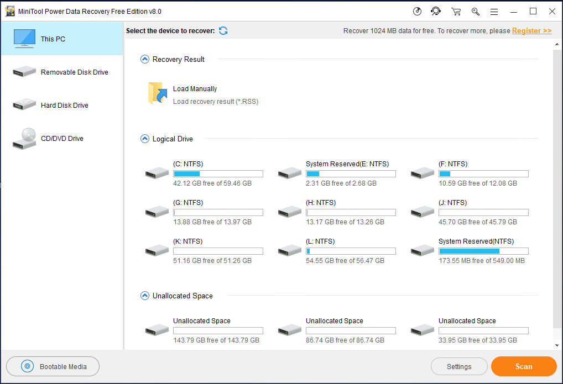
Task: Select the C: NTFS drive icon
Action: coord(157,173)
